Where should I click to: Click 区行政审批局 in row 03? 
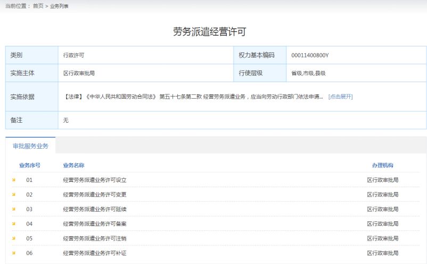coord(383,209)
